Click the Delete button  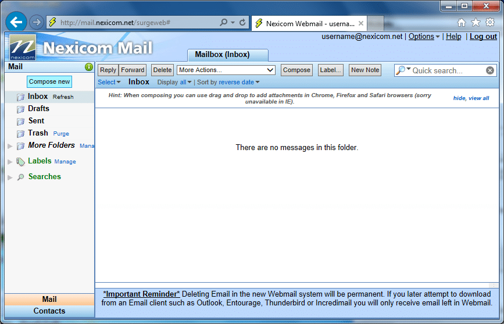pos(162,70)
